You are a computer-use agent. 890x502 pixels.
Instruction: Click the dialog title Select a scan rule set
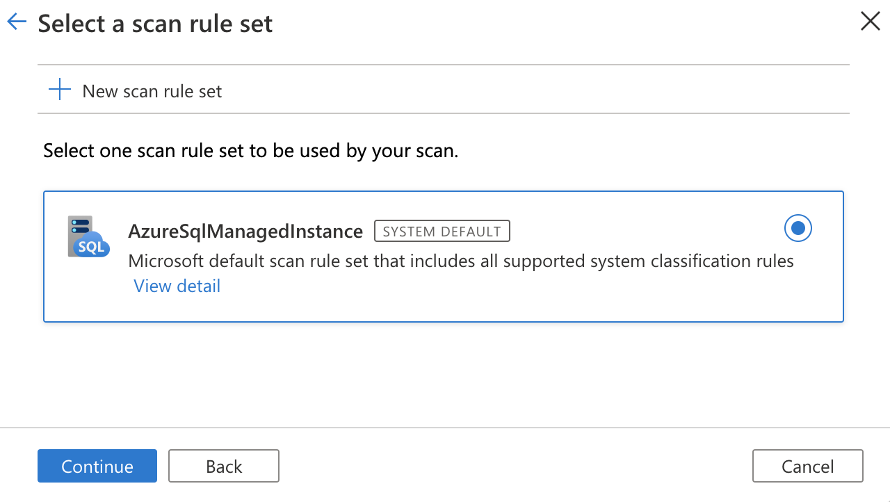[x=154, y=23]
